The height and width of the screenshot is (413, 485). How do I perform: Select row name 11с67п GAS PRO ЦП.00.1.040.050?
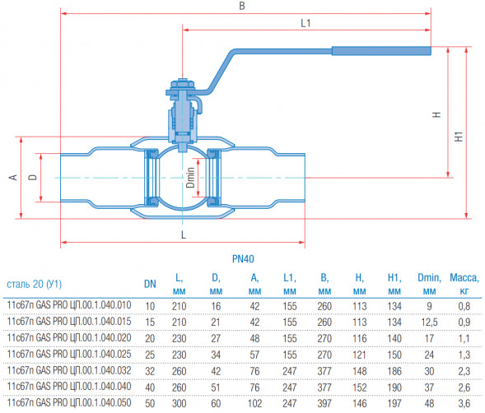(x=69, y=403)
